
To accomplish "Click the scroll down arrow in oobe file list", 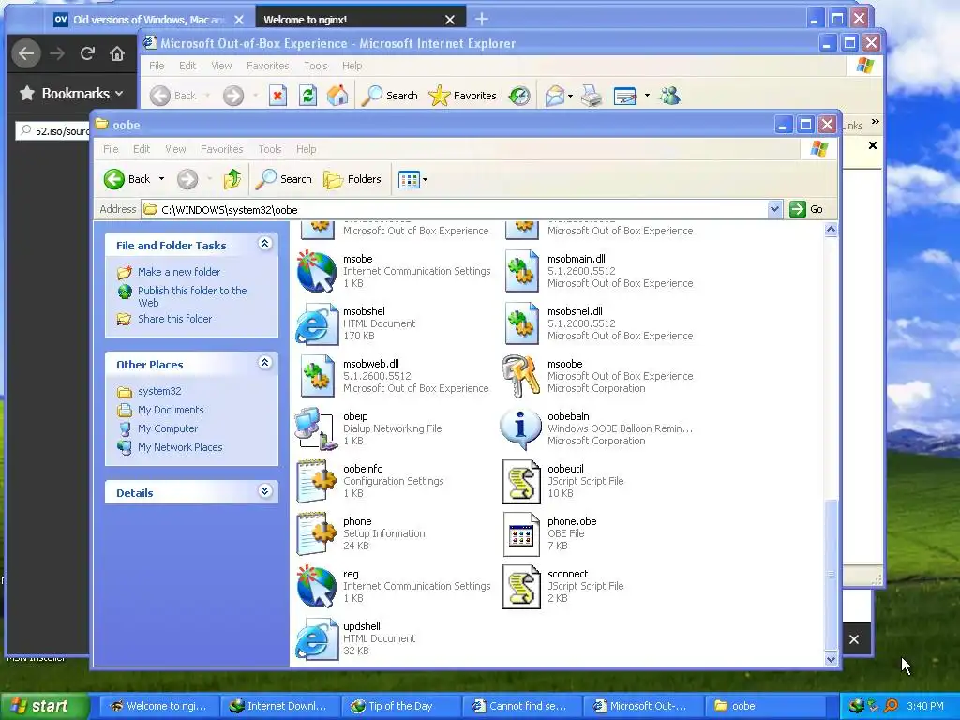I will click(x=831, y=659).
